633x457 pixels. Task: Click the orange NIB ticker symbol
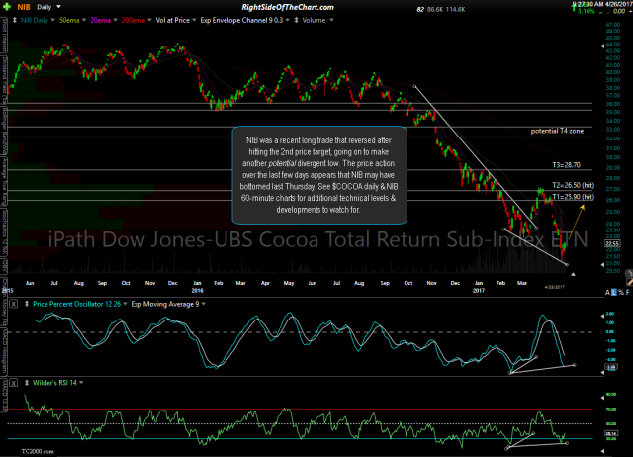coord(24,7)
